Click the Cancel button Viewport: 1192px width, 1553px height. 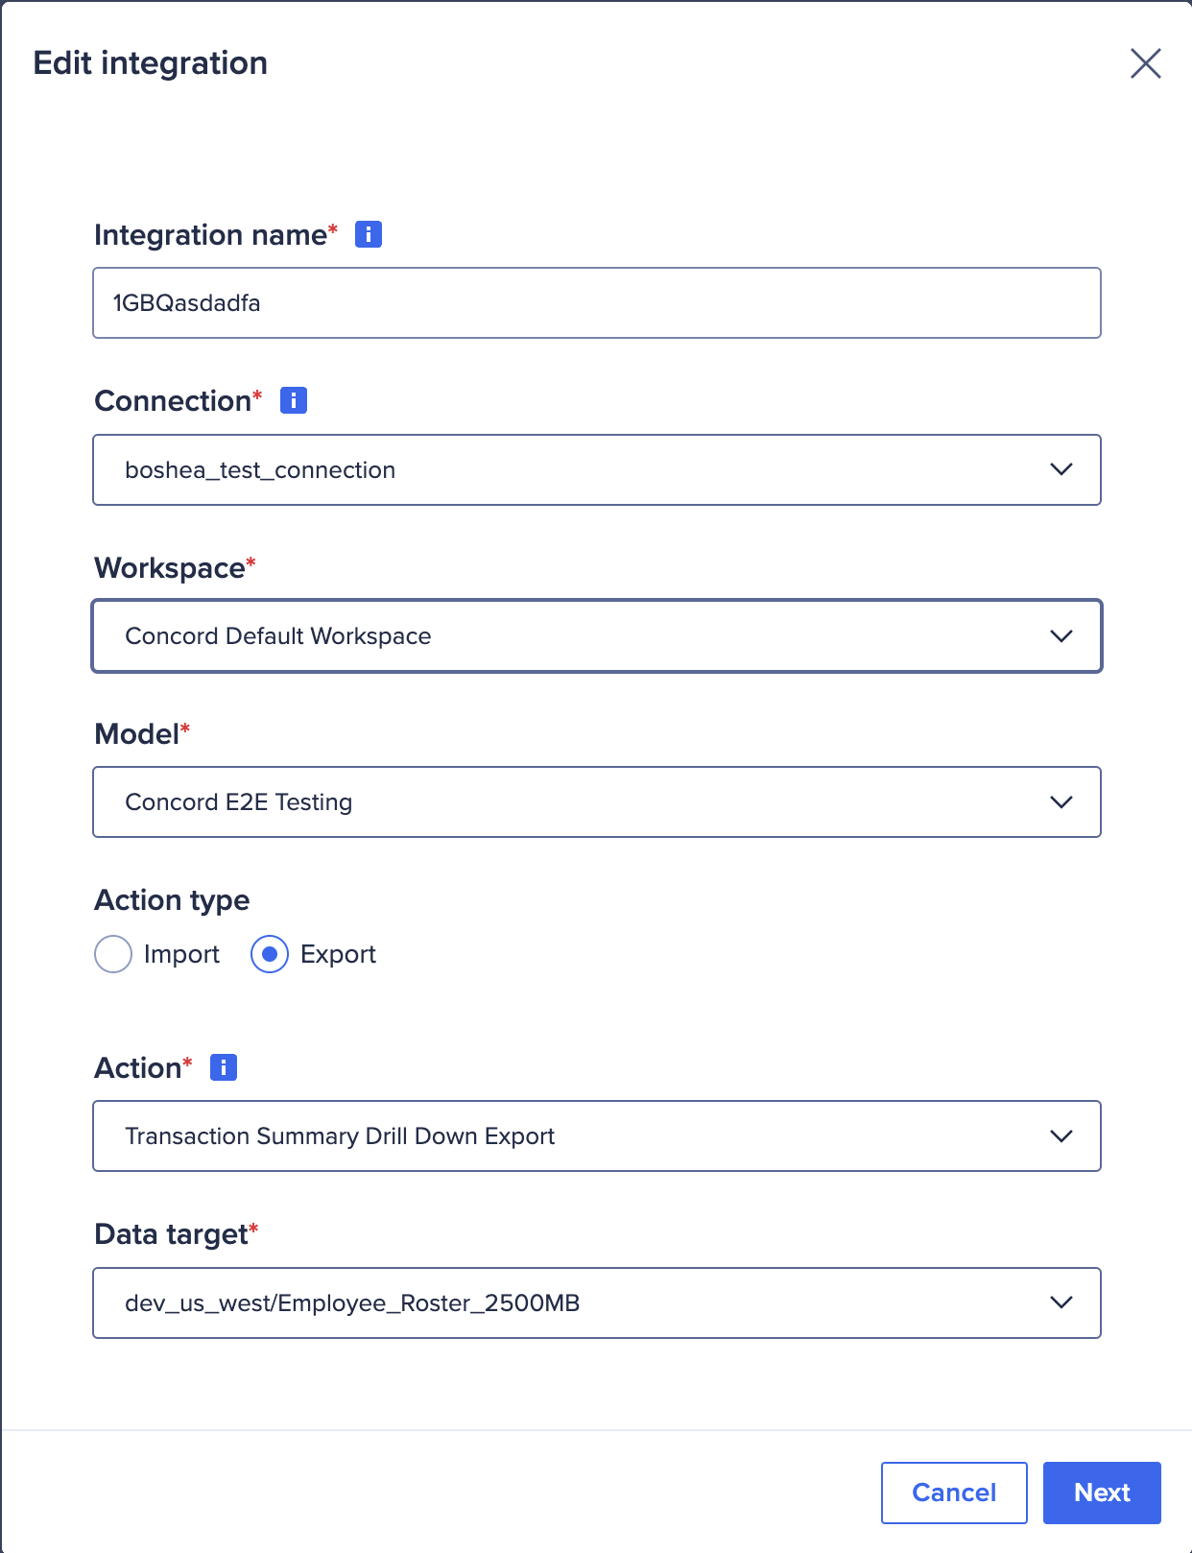click(953, 1493)
